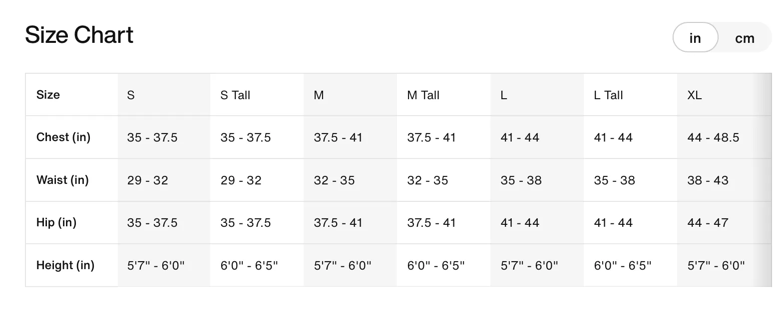Select the L size column header
The height and width of the screenshot is (321, 781).
coord(504,95)
